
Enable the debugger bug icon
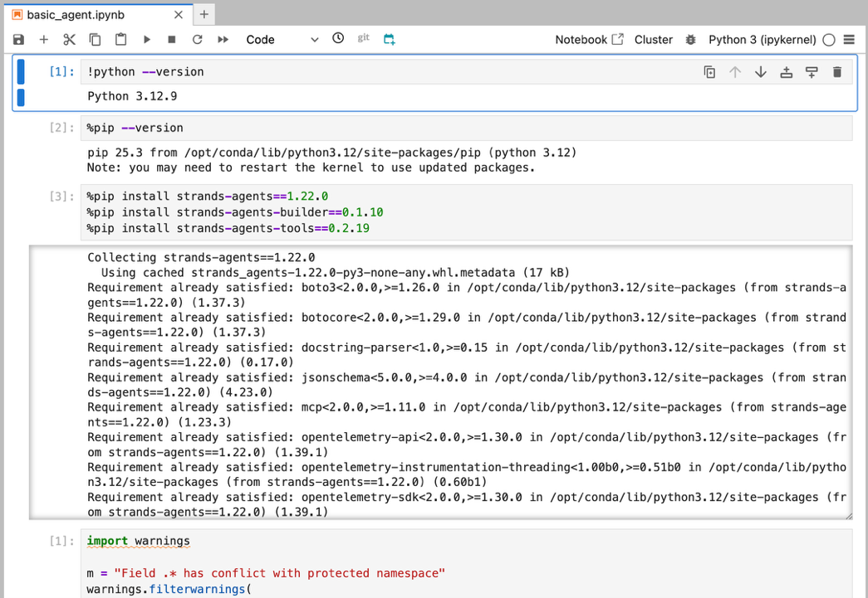coord(690,39)
